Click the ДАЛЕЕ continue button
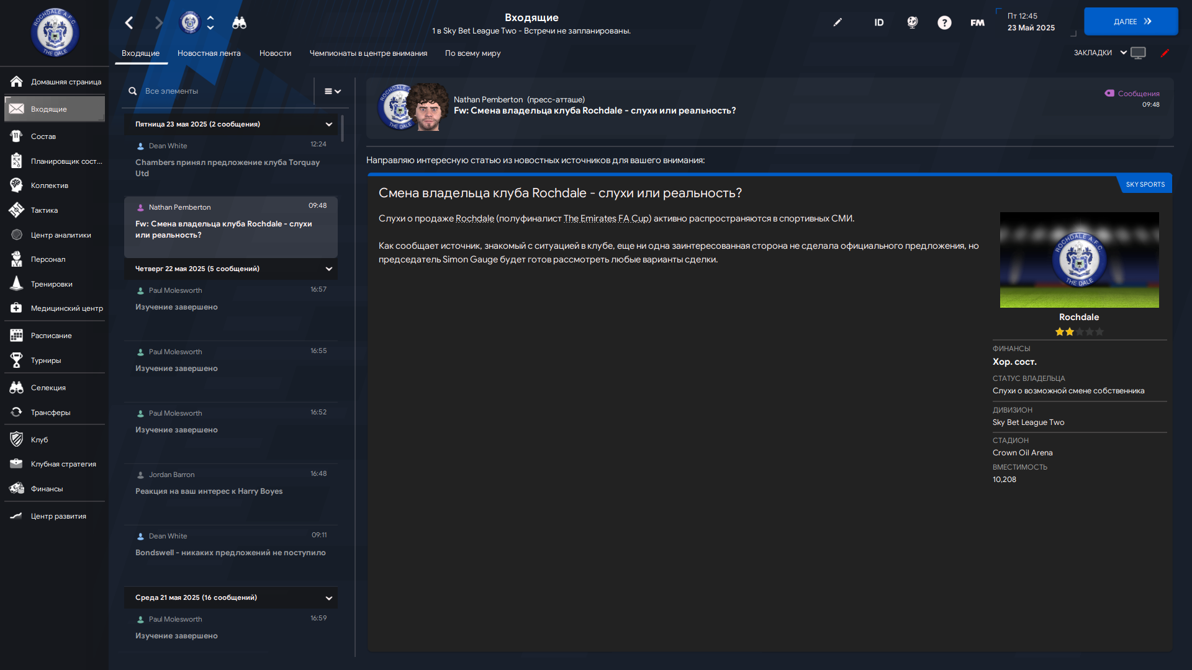 [1131, 22]
